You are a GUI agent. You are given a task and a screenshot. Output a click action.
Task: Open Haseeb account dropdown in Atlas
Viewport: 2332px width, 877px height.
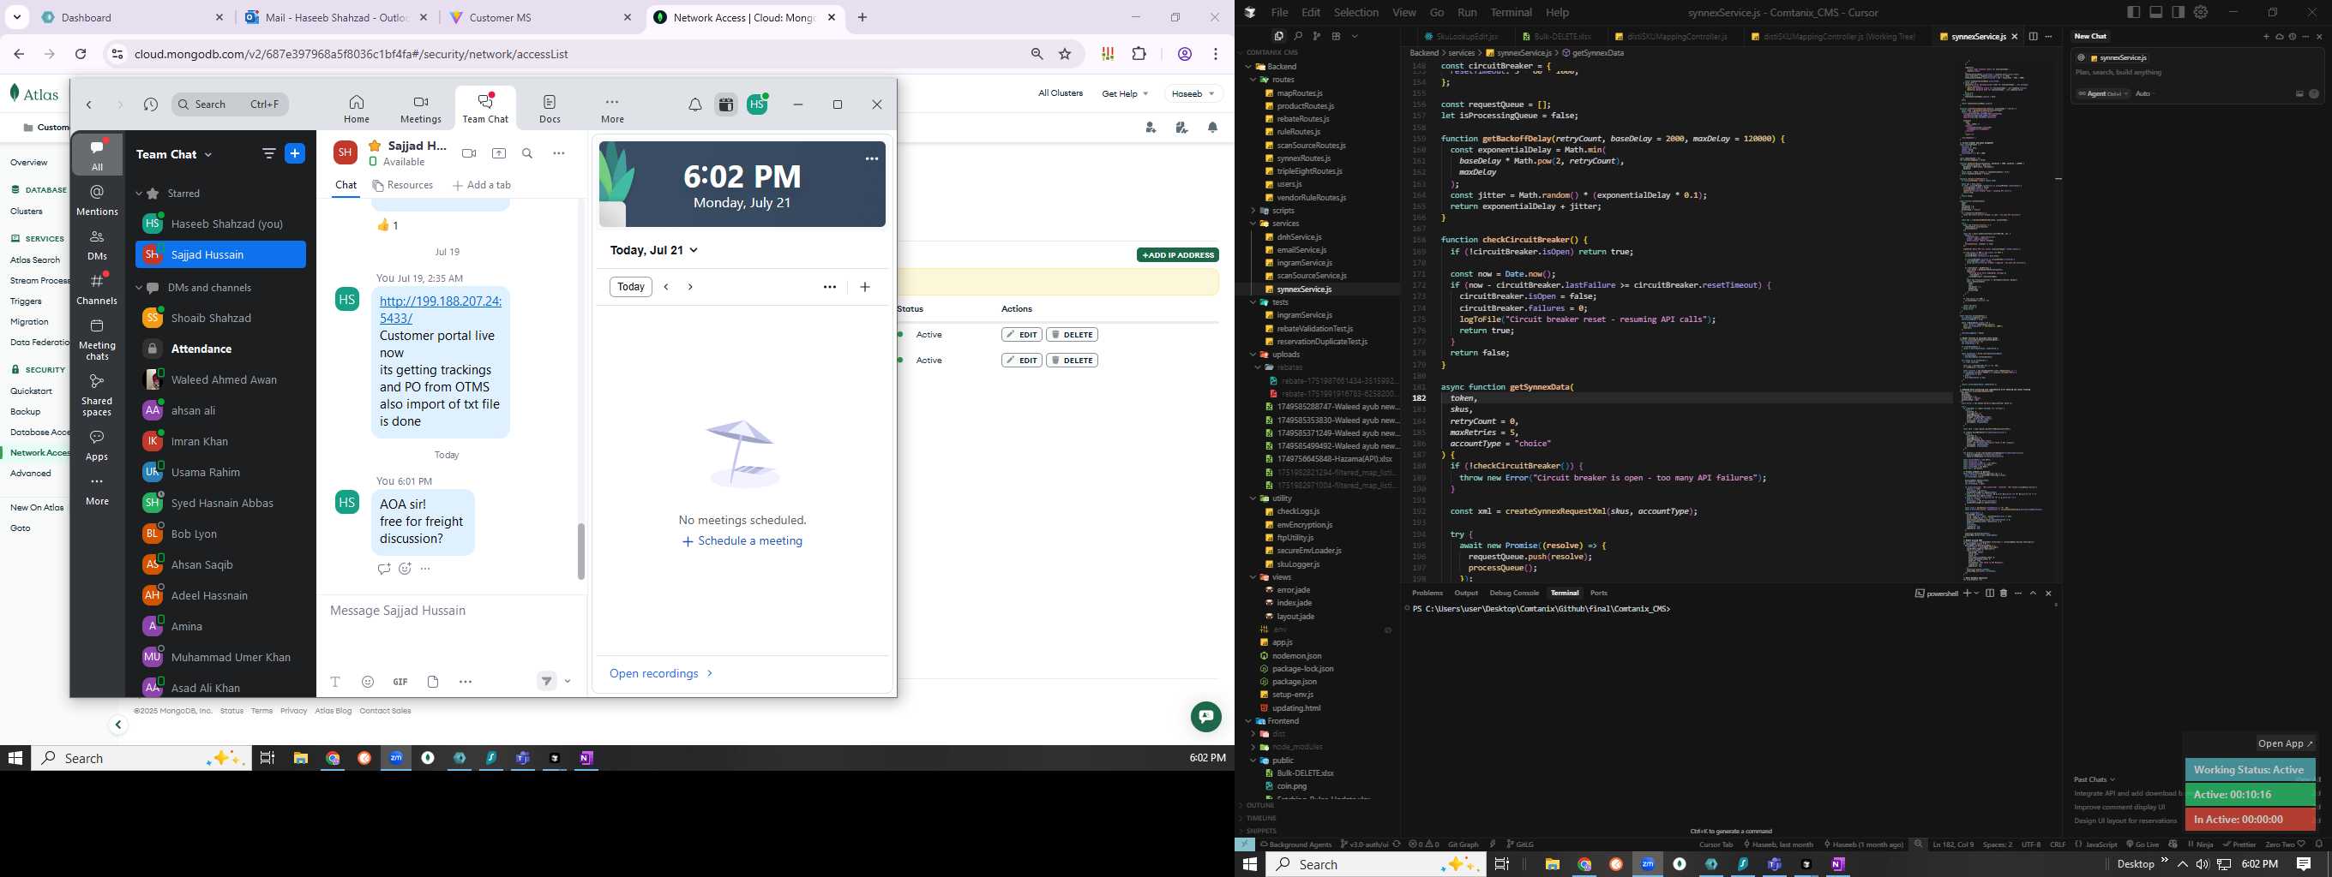tap(1193, 94)
